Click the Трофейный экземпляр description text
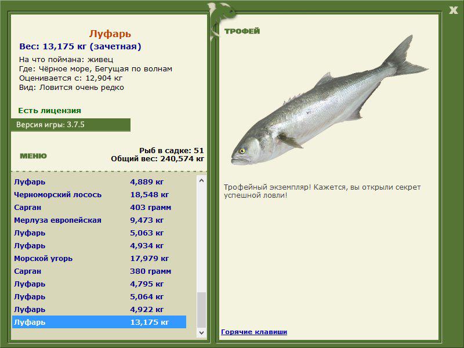The image size is (464, 348). coord(322,191)
